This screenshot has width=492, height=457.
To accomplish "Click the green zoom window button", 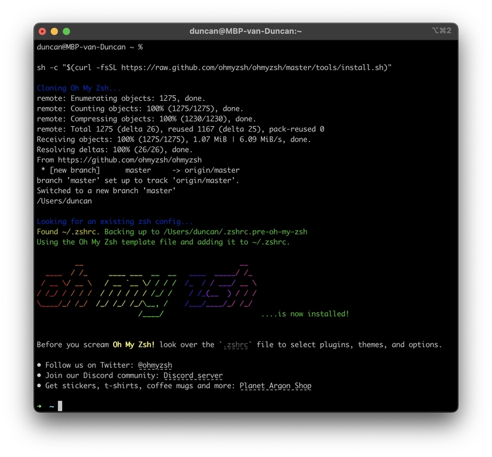I will click(66, 31).
